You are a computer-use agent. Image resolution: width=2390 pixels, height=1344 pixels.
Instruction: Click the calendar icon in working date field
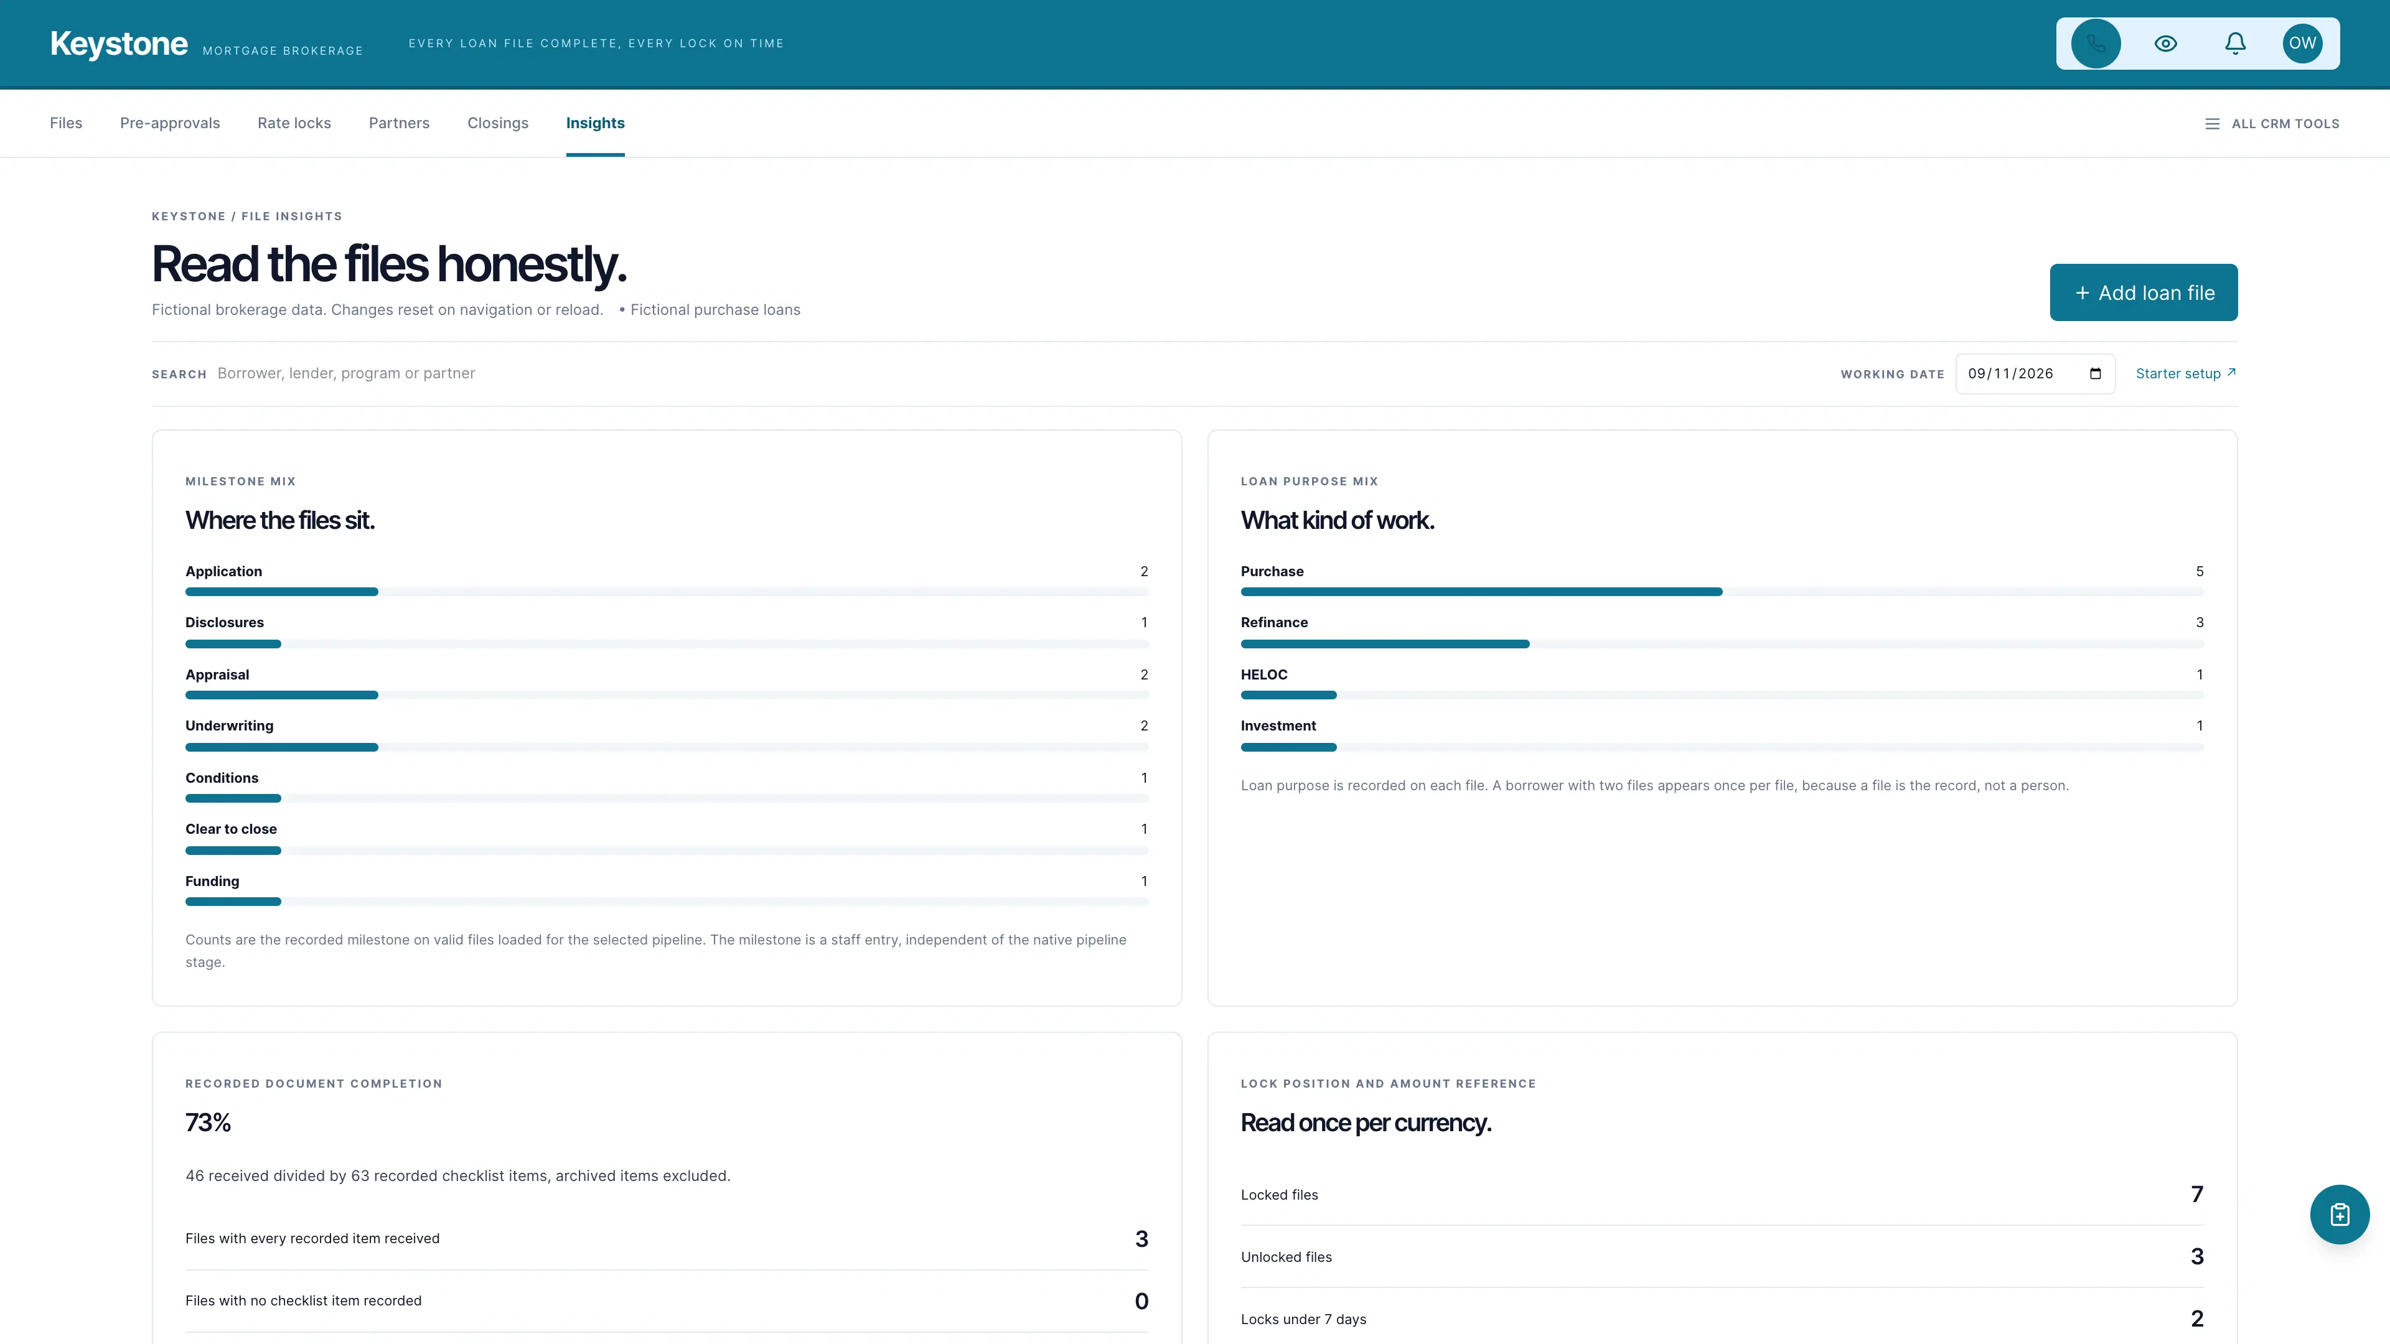(x=2095, y=374)
